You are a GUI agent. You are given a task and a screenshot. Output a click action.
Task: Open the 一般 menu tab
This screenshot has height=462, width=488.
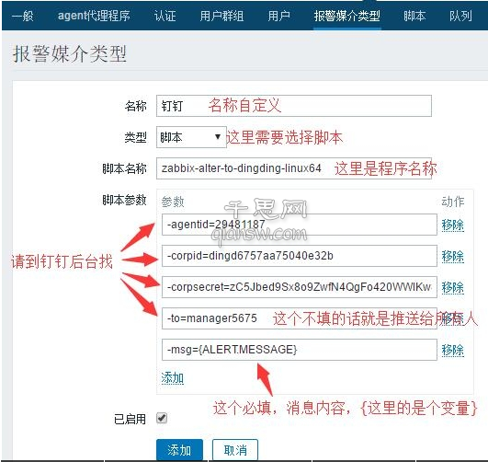[x=23, y=16]
